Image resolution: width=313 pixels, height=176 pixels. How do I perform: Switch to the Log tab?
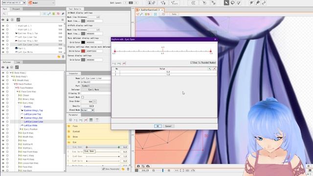pyautogui.click(x=18, y=62)
